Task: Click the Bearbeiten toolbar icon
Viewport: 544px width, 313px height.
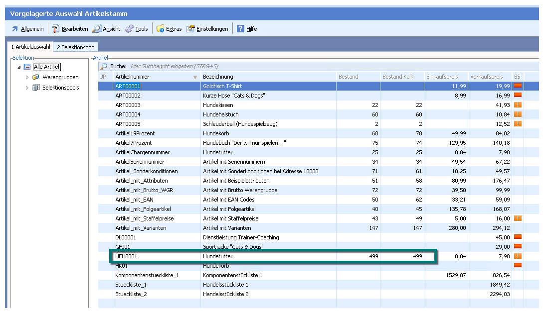Action: (56, 29)
